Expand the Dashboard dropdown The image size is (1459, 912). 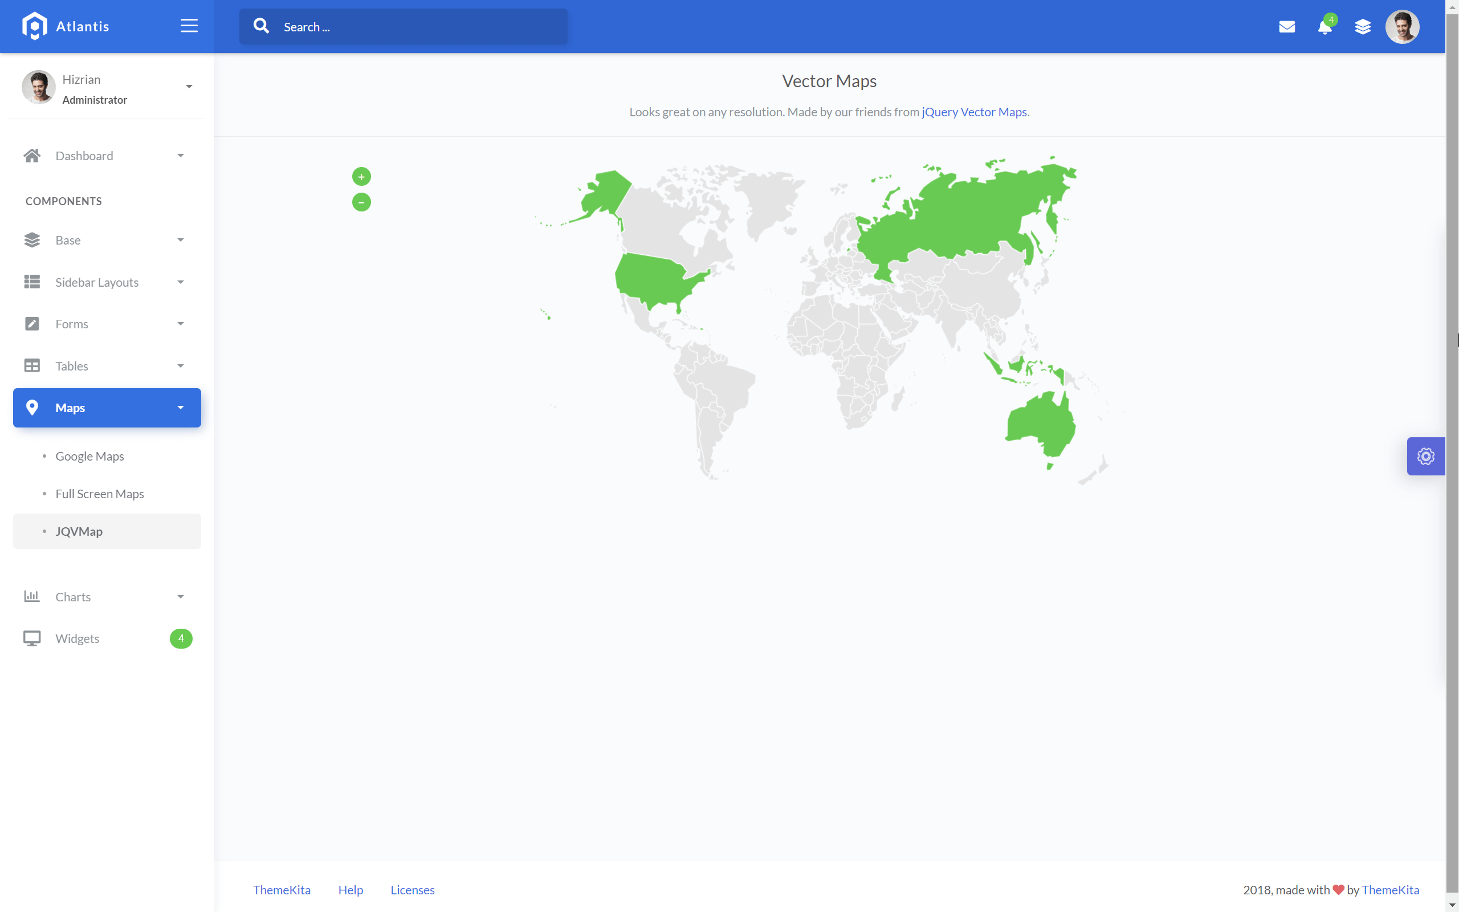coord(180,156)
